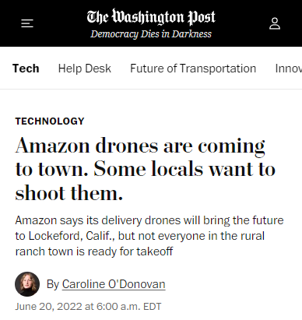Click 'shoot them.' in the headline
Screen dimensions: 302x320
click(x=69, y=193)
